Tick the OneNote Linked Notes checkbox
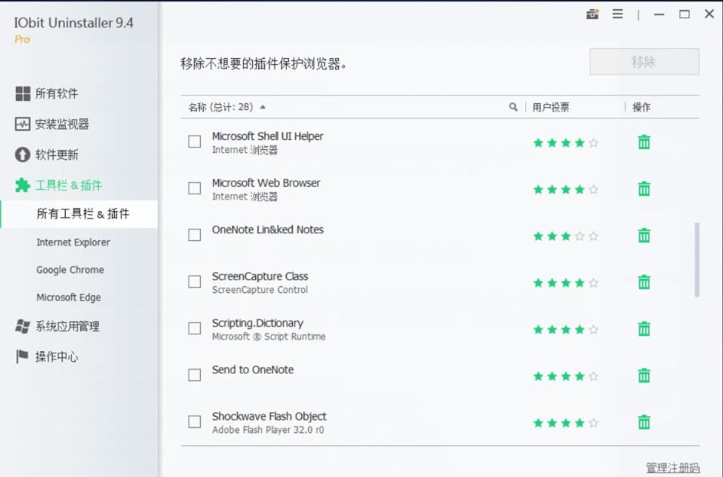Viewport: 723px width, 477px height. pyautogui.click(x=195, y=235)
